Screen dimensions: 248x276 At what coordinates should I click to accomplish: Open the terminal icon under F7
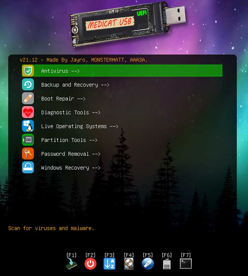tap(186, 264)
